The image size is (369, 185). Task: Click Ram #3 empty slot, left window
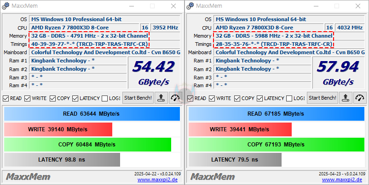click(78, 77)
